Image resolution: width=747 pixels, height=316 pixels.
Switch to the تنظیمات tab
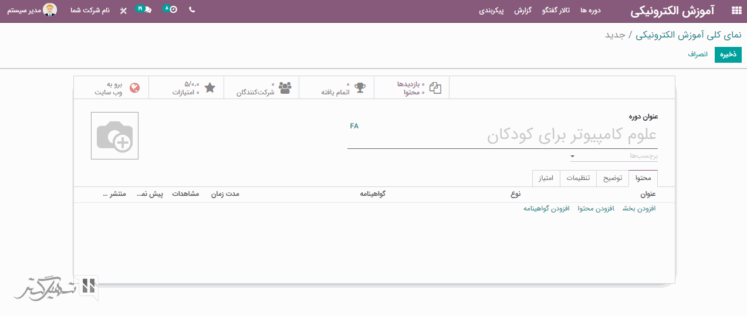[578, 178]
